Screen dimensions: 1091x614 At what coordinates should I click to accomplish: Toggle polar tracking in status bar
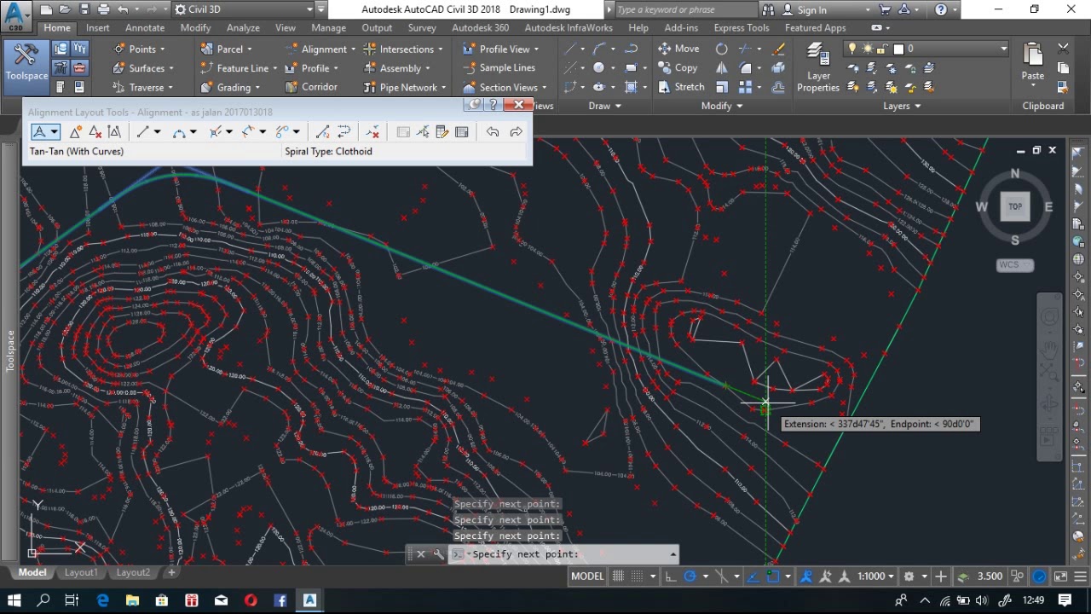click(690, 576)
